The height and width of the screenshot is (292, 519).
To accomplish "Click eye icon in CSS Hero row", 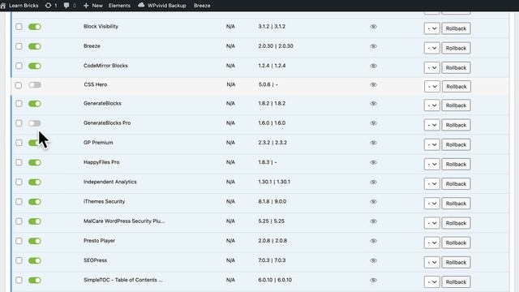I will [x=373, y=84].
